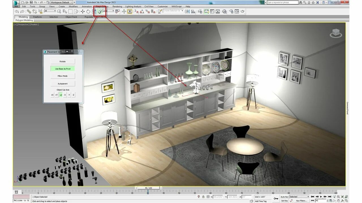This screenshot has width=362, height=203.
Task: Open the selection filter All dropdown
Action: point(50,11)
